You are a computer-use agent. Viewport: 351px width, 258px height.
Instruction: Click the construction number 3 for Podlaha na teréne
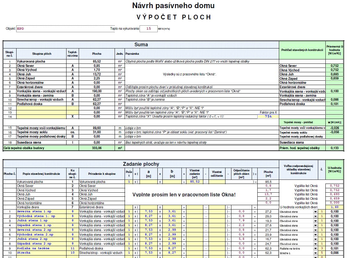[x=322, y=248]
